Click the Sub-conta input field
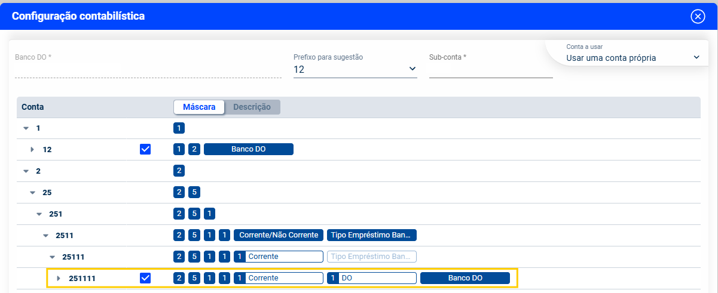 pyautogui.click(x=490, y=70)
